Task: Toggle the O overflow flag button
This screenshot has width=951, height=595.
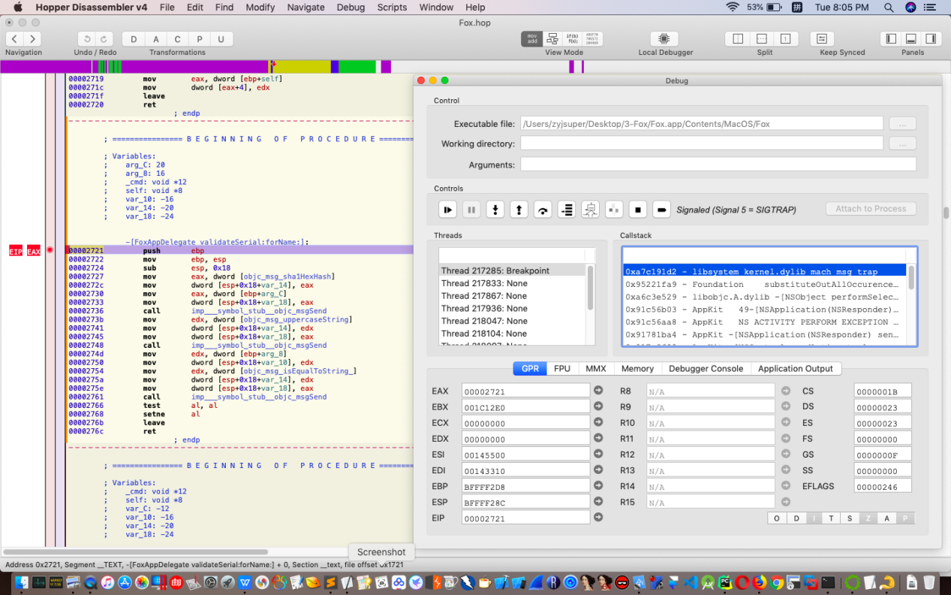Action: tap(777, 518)
